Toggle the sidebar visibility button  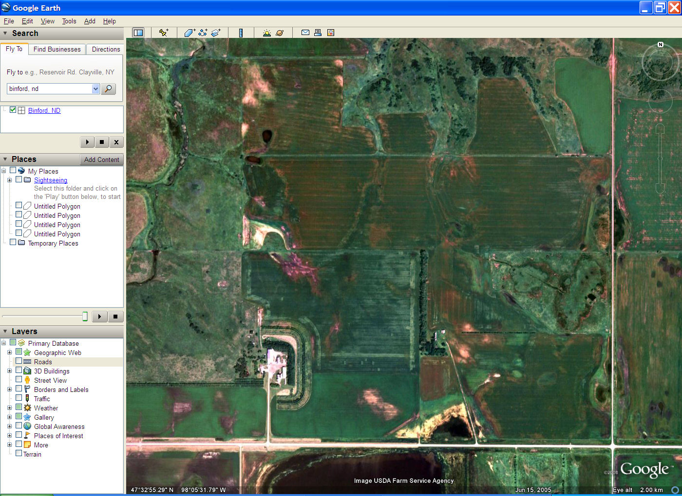click(x=138, y=33)
